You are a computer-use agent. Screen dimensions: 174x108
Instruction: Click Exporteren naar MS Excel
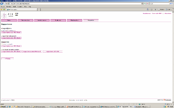click(32, 52)
